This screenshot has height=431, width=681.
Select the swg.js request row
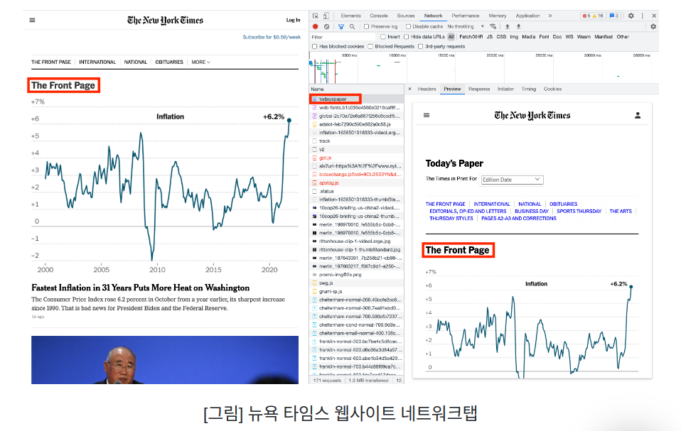tap(357, 283)
